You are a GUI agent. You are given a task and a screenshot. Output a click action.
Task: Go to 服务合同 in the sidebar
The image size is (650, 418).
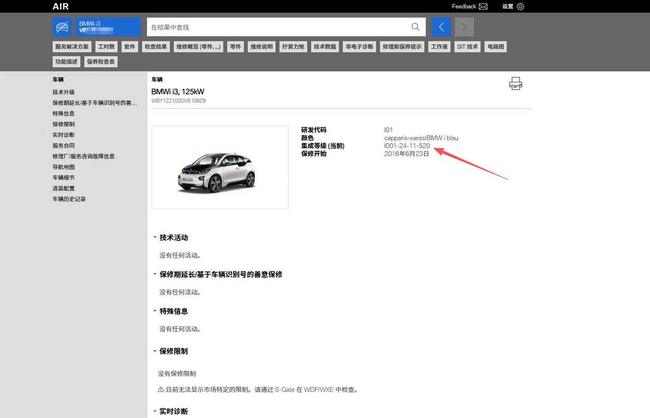[x=63, y=146]
